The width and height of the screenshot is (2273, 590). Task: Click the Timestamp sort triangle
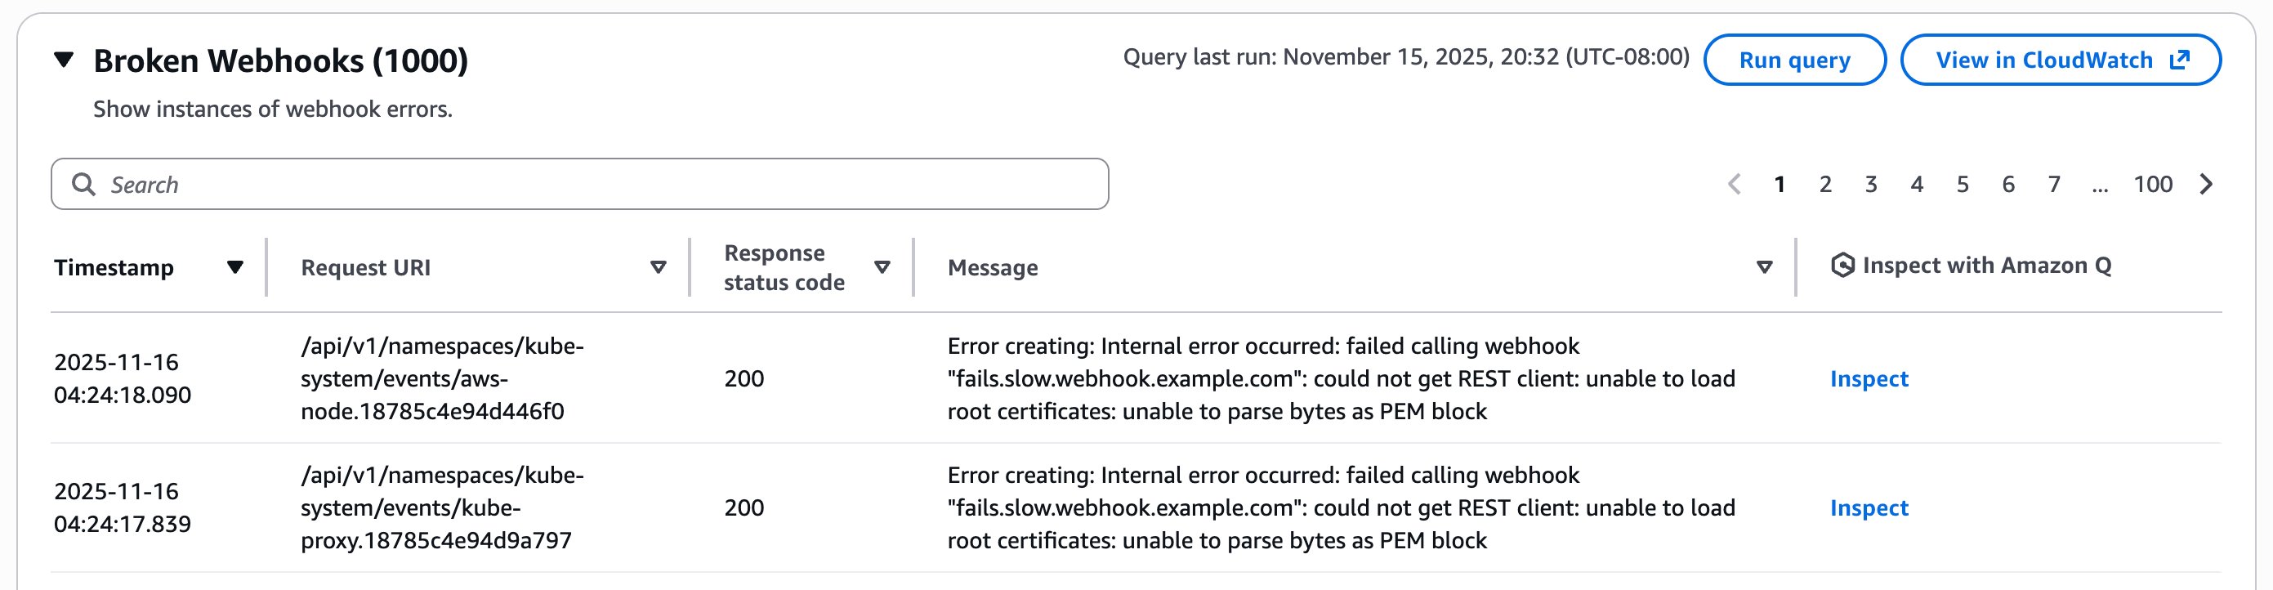[x=234, y=268]
